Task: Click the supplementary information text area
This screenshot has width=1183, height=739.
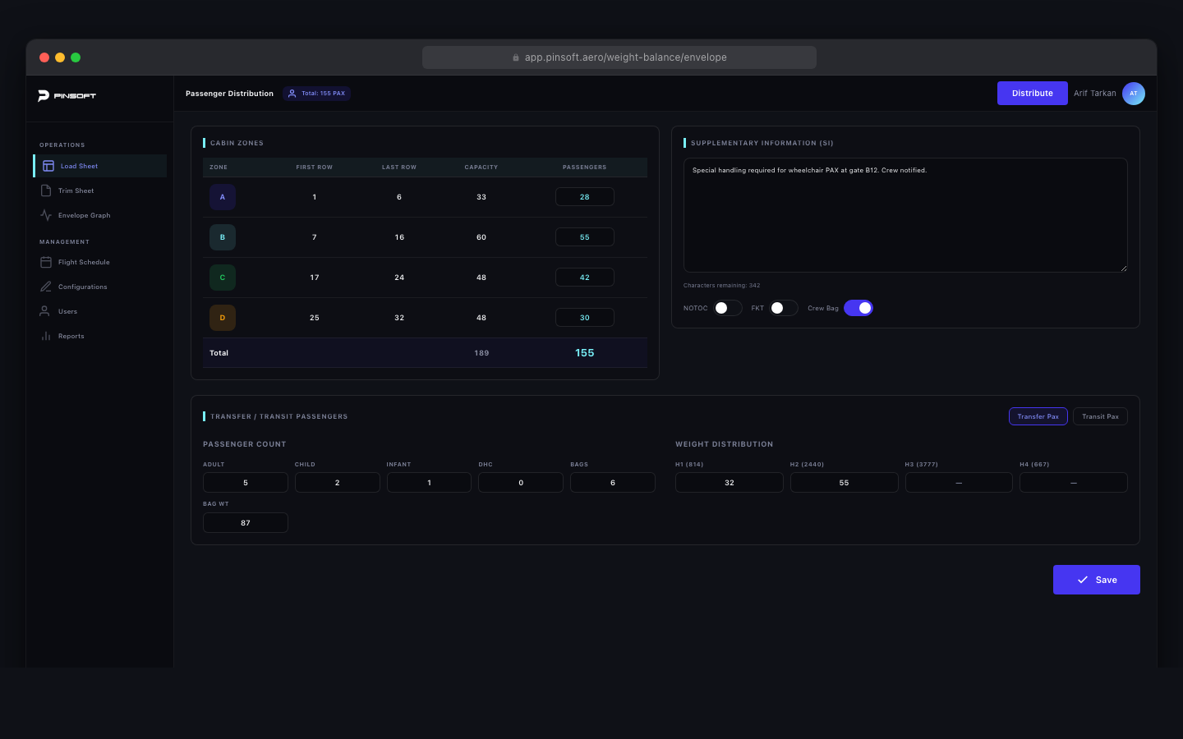Action: 905,214
